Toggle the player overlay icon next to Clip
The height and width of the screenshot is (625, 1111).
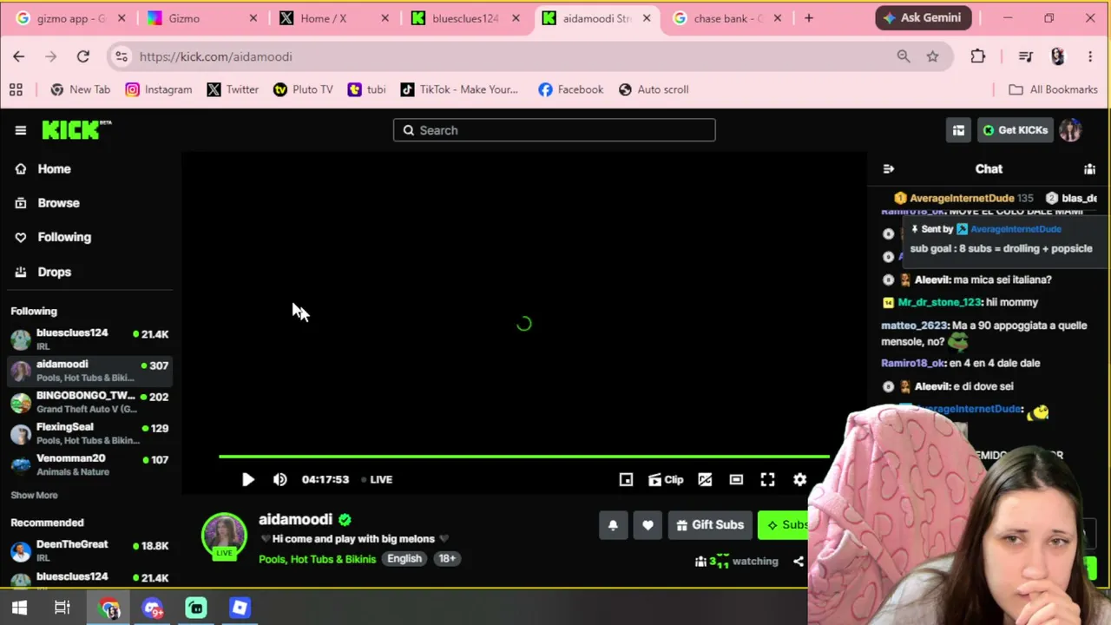click(705, 479)
